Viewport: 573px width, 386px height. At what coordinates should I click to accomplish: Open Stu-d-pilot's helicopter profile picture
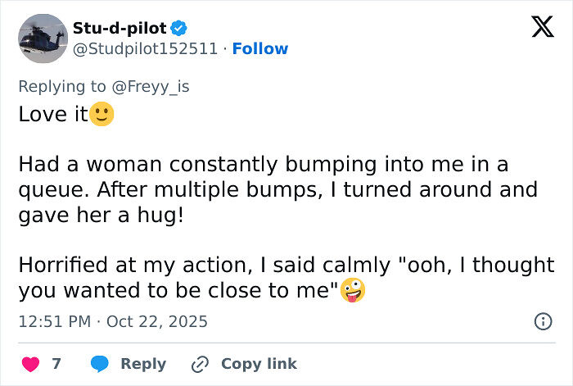pos(43,39)
